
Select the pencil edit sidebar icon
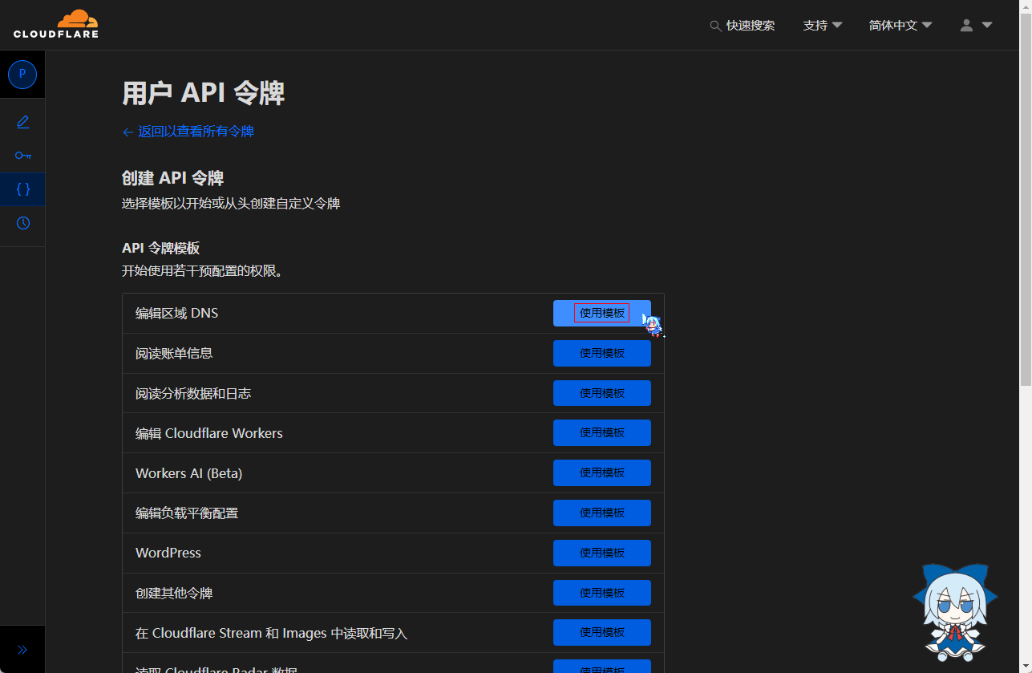point(22,122)
